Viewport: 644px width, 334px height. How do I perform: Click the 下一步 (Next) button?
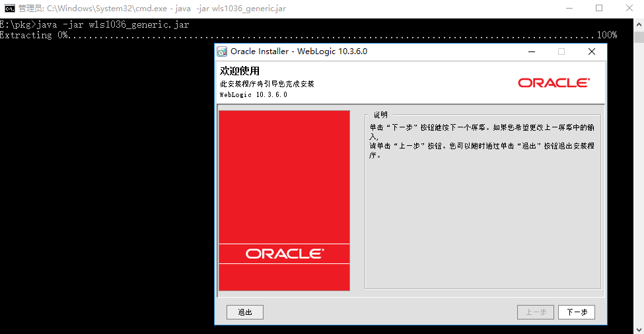coord(576,312)
